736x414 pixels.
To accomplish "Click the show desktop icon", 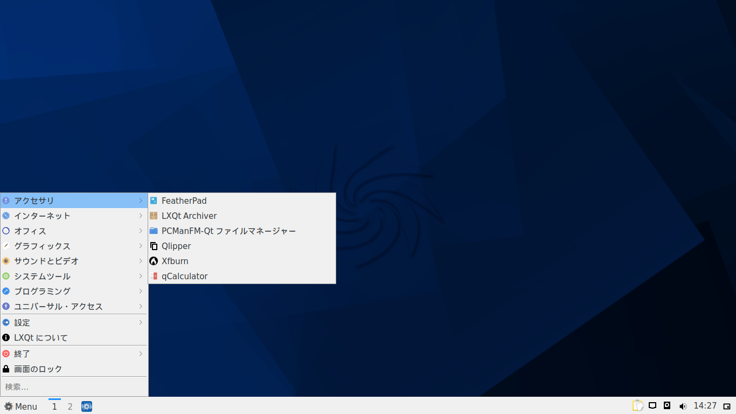I will (727, 406).
